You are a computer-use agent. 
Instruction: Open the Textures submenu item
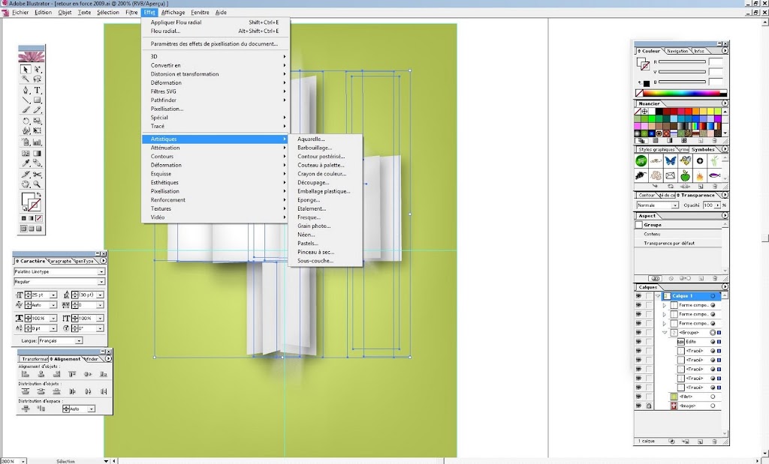(216, 208)
